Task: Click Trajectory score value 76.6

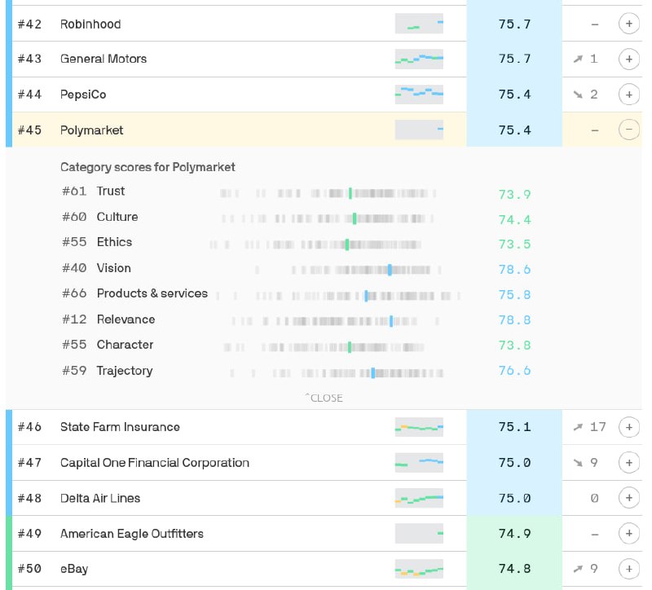Action: click(x=515, y=371)
